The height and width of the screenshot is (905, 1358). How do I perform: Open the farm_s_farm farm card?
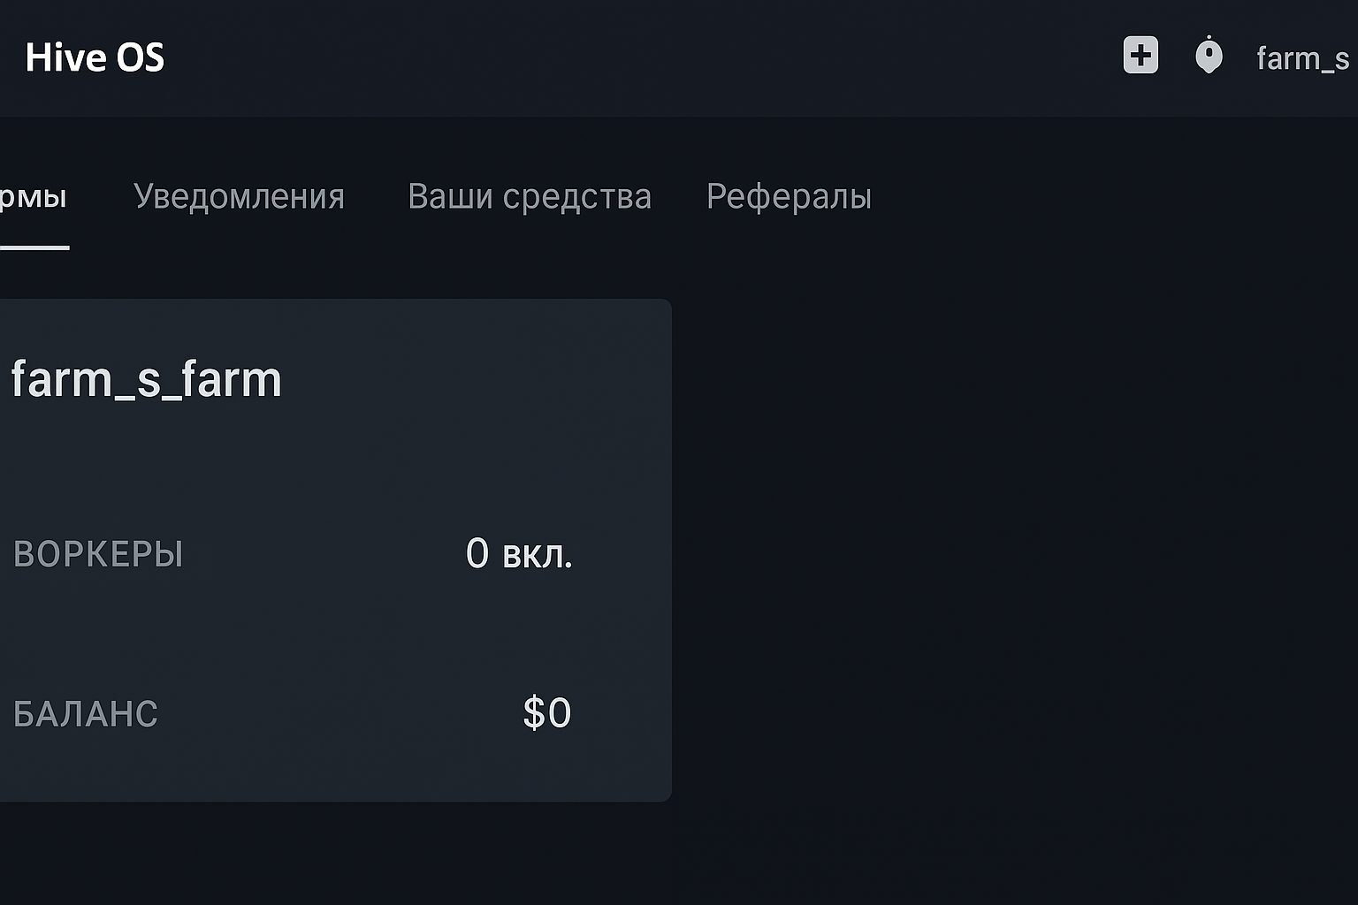[336, 548]
